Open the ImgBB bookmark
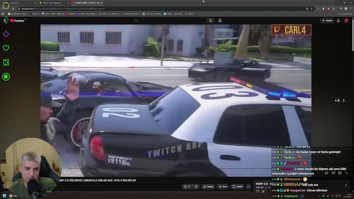Viewport: 354px width, 199px height. point(173,14)
